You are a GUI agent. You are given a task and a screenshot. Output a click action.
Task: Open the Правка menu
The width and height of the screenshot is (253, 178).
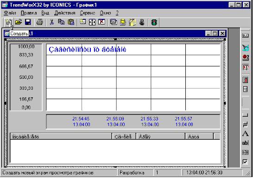[x=29, y=13]
